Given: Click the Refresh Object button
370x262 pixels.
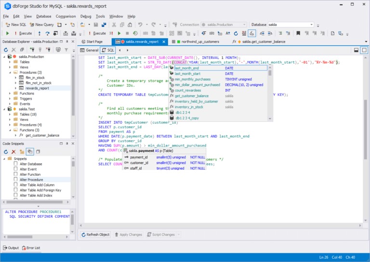Looking at the screenshot, I should [95, 235].
